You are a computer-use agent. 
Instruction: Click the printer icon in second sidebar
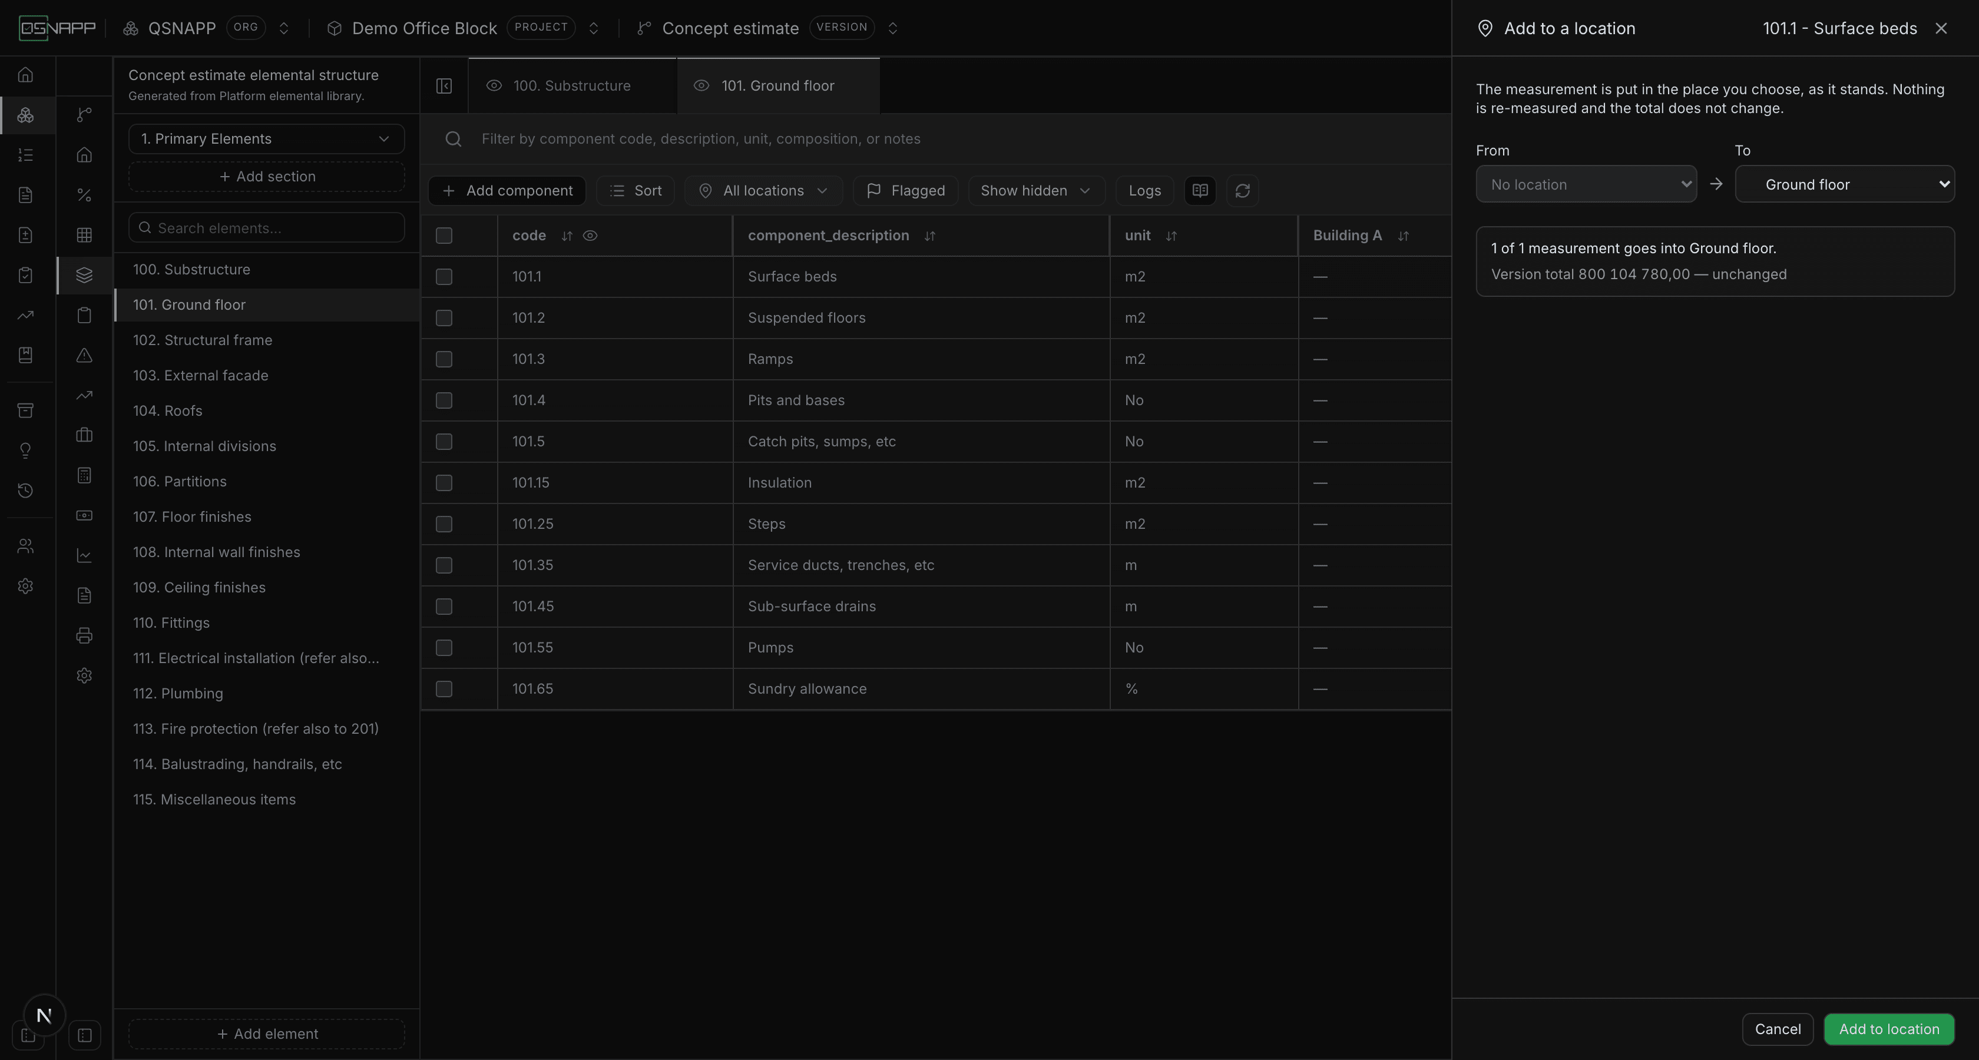[84, 635]
